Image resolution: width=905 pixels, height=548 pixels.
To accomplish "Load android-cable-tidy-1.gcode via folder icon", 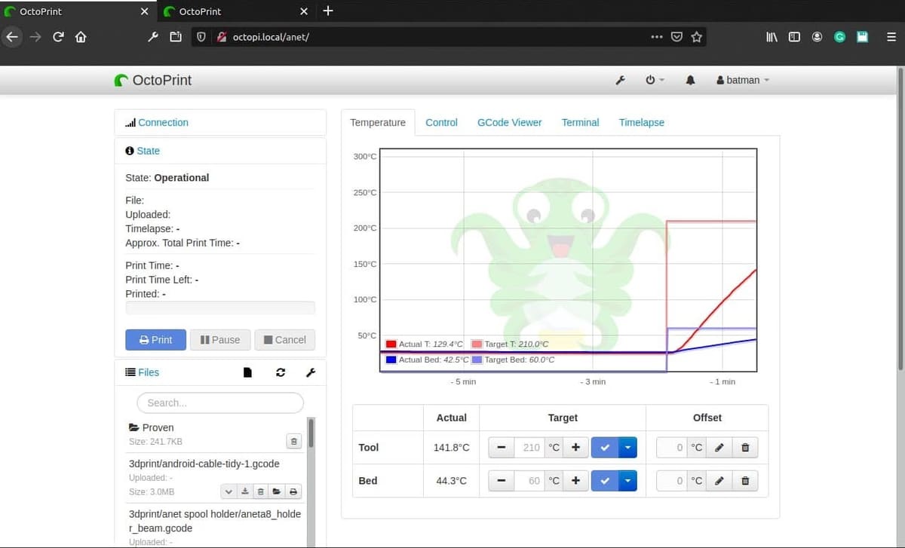I will [x=277, y=491].
